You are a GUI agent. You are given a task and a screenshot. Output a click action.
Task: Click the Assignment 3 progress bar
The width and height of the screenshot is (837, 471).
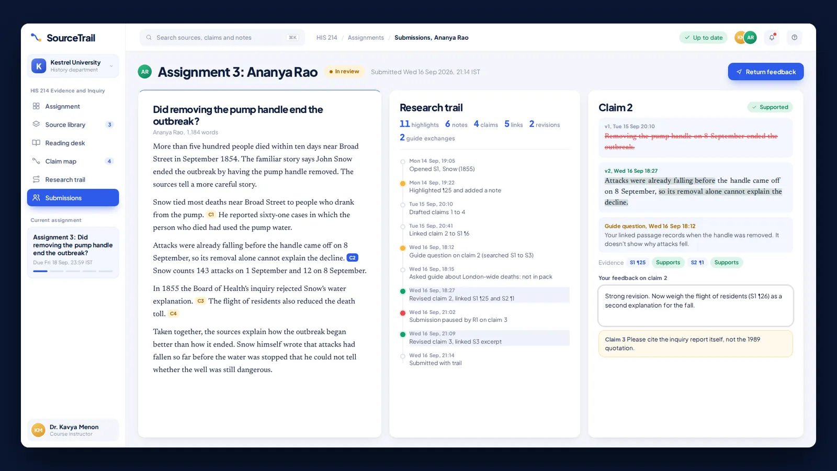point(73,271)
